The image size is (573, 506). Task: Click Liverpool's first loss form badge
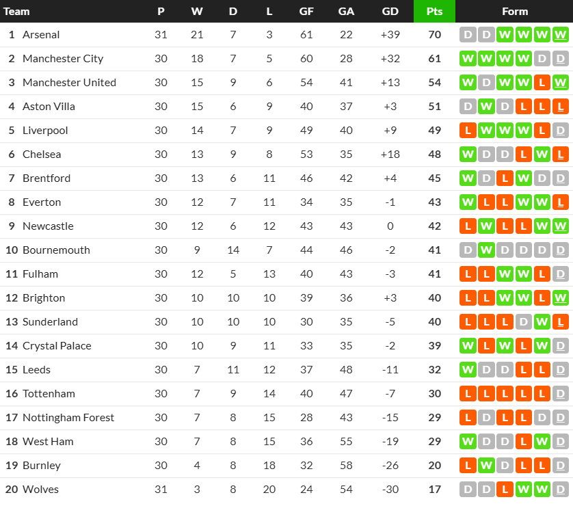468,131
